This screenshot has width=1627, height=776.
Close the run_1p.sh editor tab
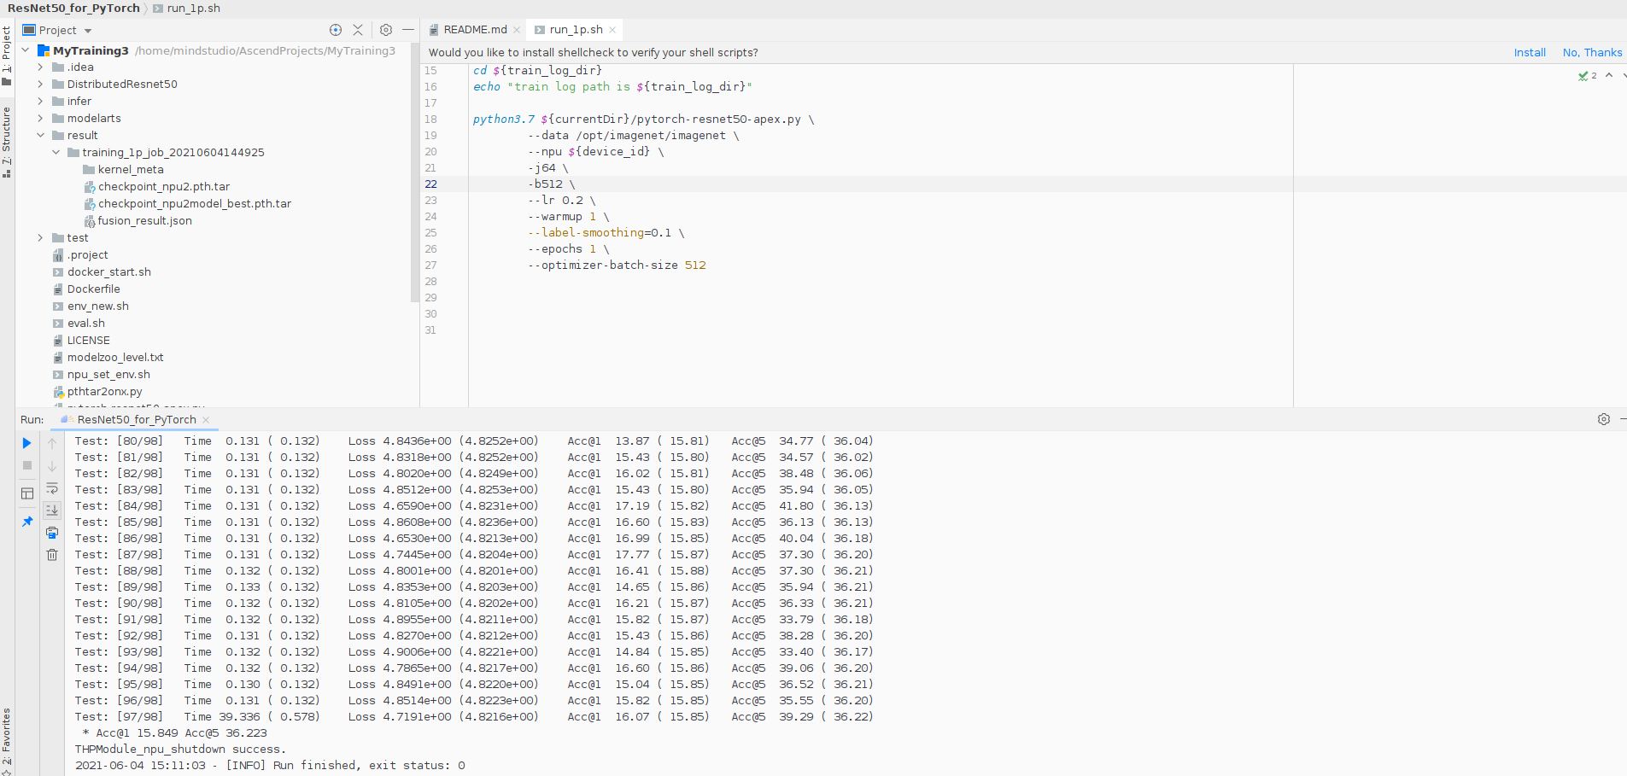(x=612, y=30)
